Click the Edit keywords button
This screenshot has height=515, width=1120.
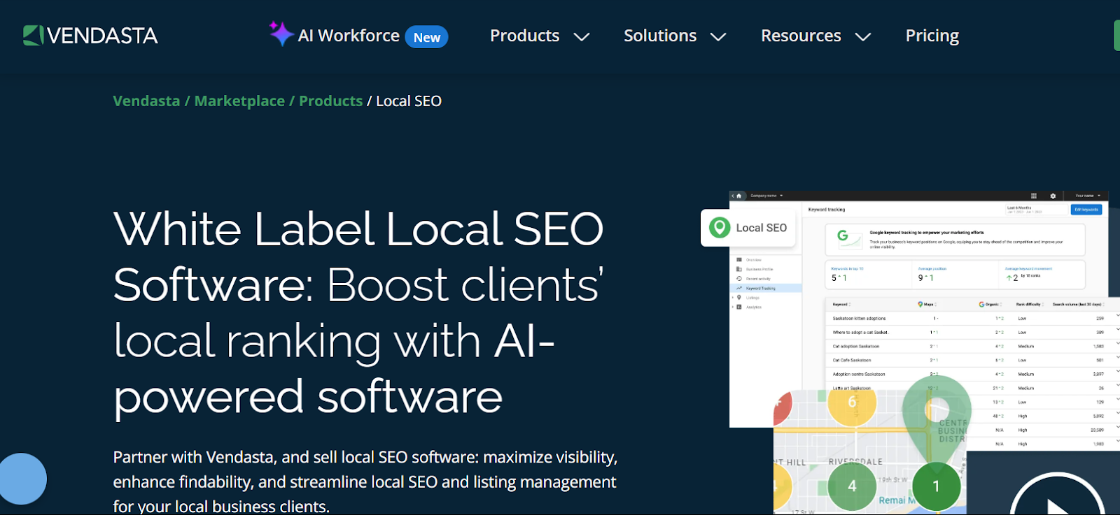coord(1086,210)
